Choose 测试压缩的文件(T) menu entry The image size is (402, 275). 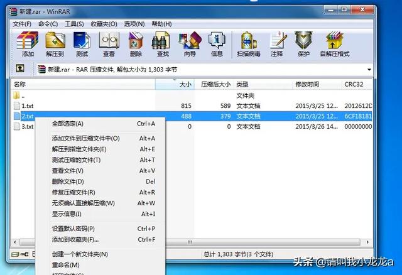100,160
